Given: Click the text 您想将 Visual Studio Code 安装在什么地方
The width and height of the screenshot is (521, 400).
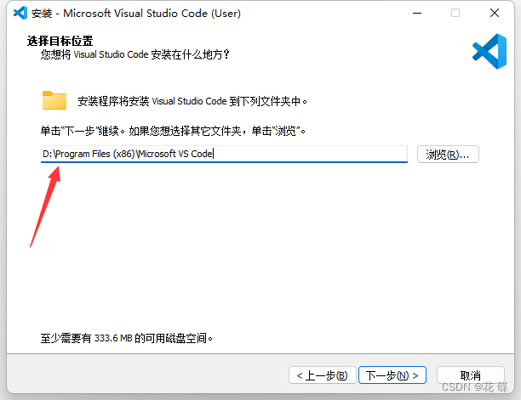Looking at the screenshot, I should pos(135,54).
